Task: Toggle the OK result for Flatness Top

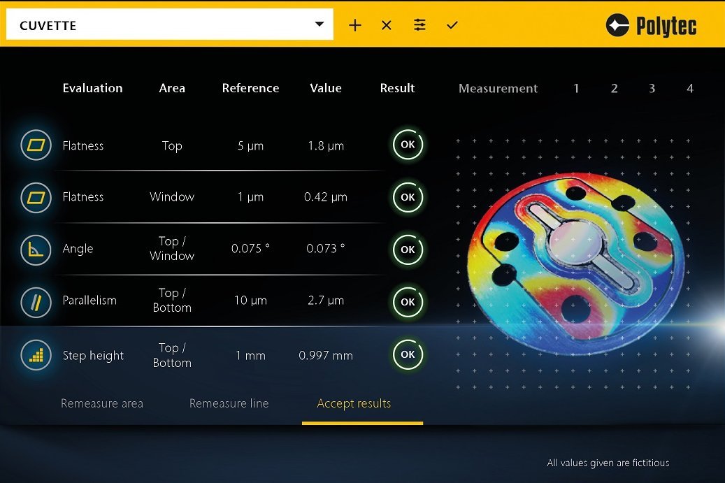Action: (x=408, y=145)
